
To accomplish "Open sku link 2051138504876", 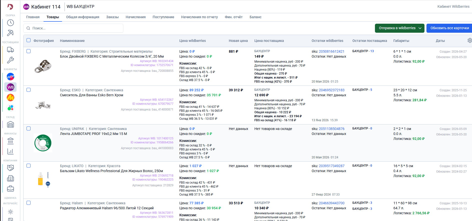I will (331, 129).
